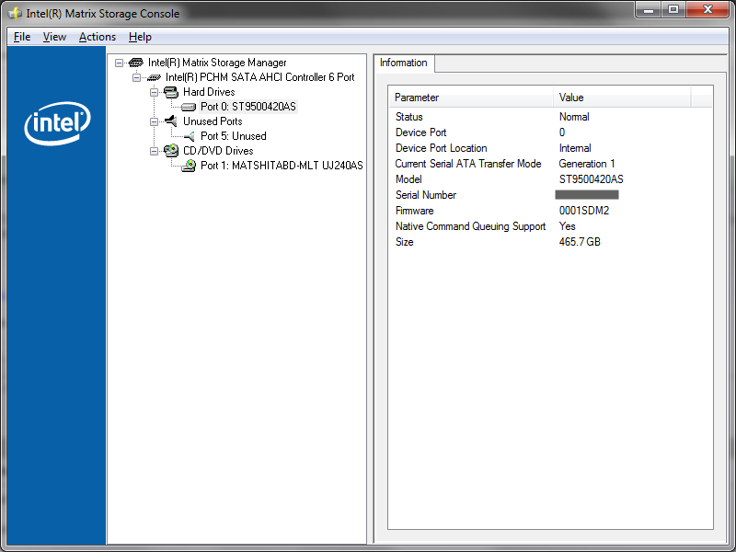Screen dimensions: 736x552
Task: Select the CD/DVD Drives tree label
Action: [218, 151]
